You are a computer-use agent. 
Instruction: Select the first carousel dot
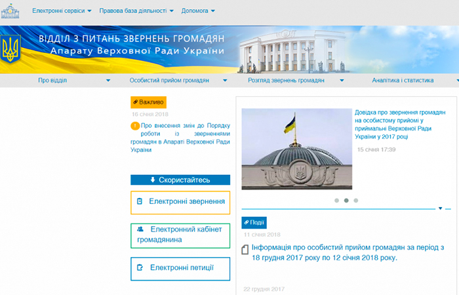(x=336, y=201)
